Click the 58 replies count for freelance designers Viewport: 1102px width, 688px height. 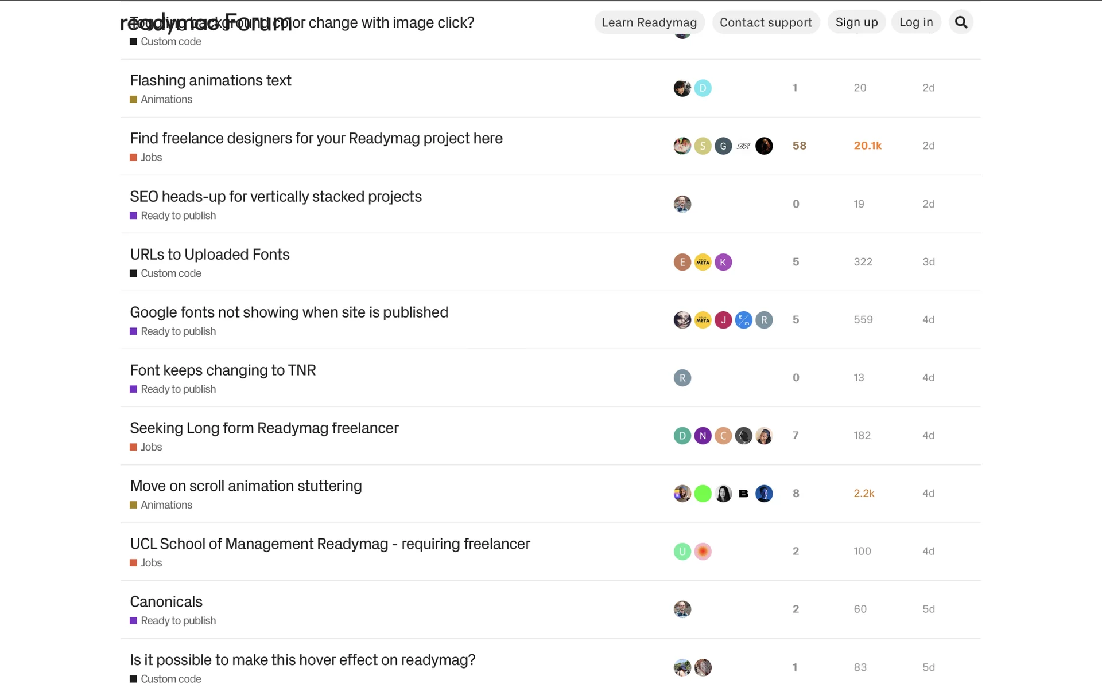(x=799, y=146)
